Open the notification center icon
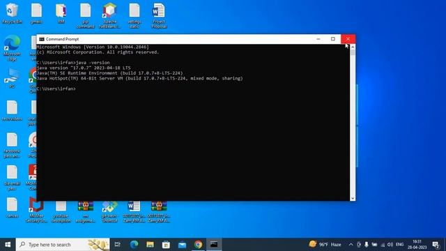This screenshot has height=251, width=446. click(x=435, y=245)
